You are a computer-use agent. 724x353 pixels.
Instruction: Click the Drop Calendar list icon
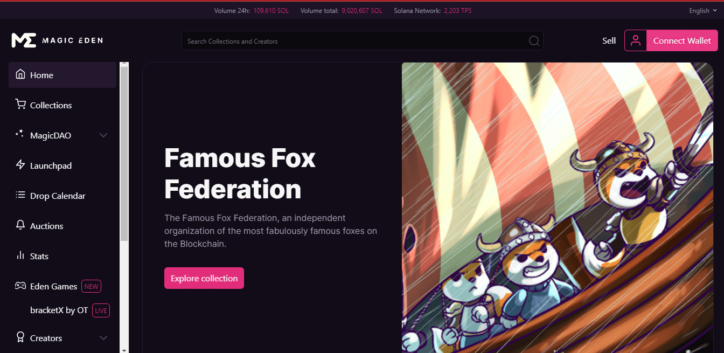(20, 195)
